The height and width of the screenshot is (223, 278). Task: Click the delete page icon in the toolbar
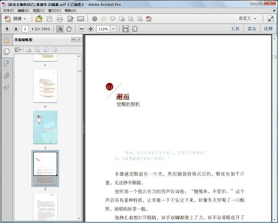[131, 19]
